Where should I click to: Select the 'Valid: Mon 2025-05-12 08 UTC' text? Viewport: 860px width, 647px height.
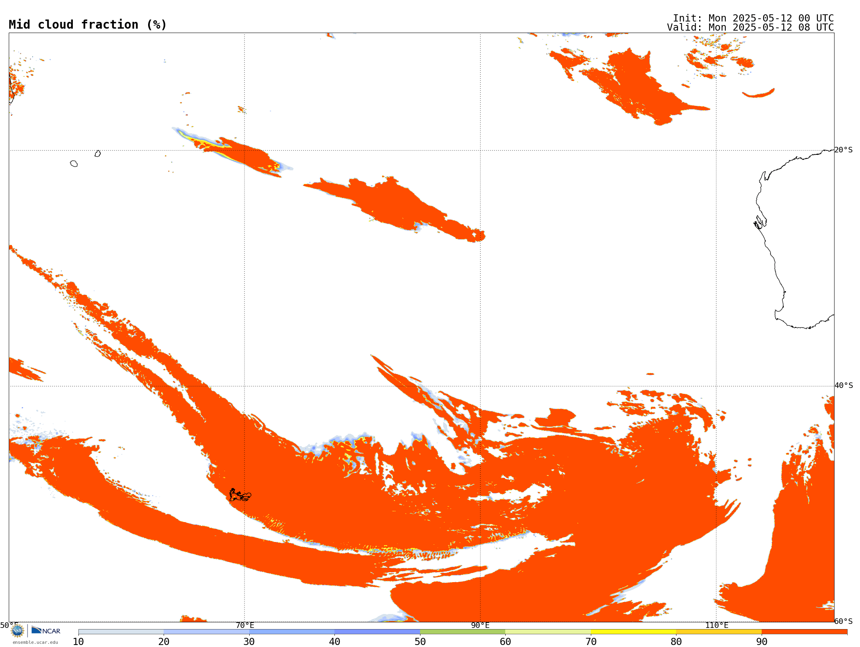751,27
